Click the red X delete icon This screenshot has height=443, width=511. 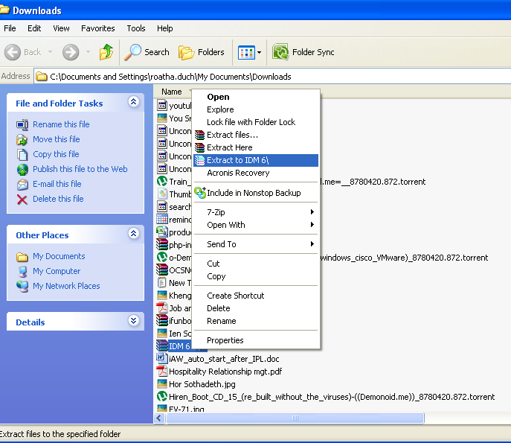[x=22, y=200]
